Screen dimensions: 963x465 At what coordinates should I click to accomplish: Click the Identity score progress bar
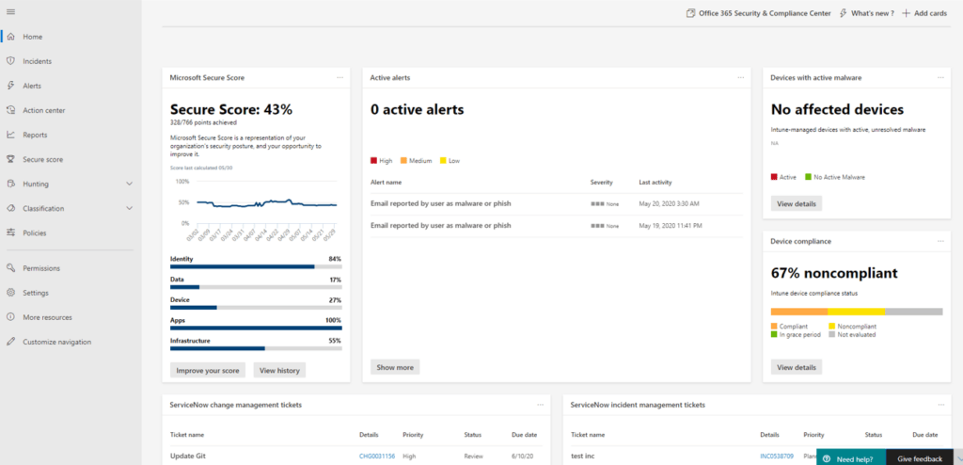pos(256,266)
